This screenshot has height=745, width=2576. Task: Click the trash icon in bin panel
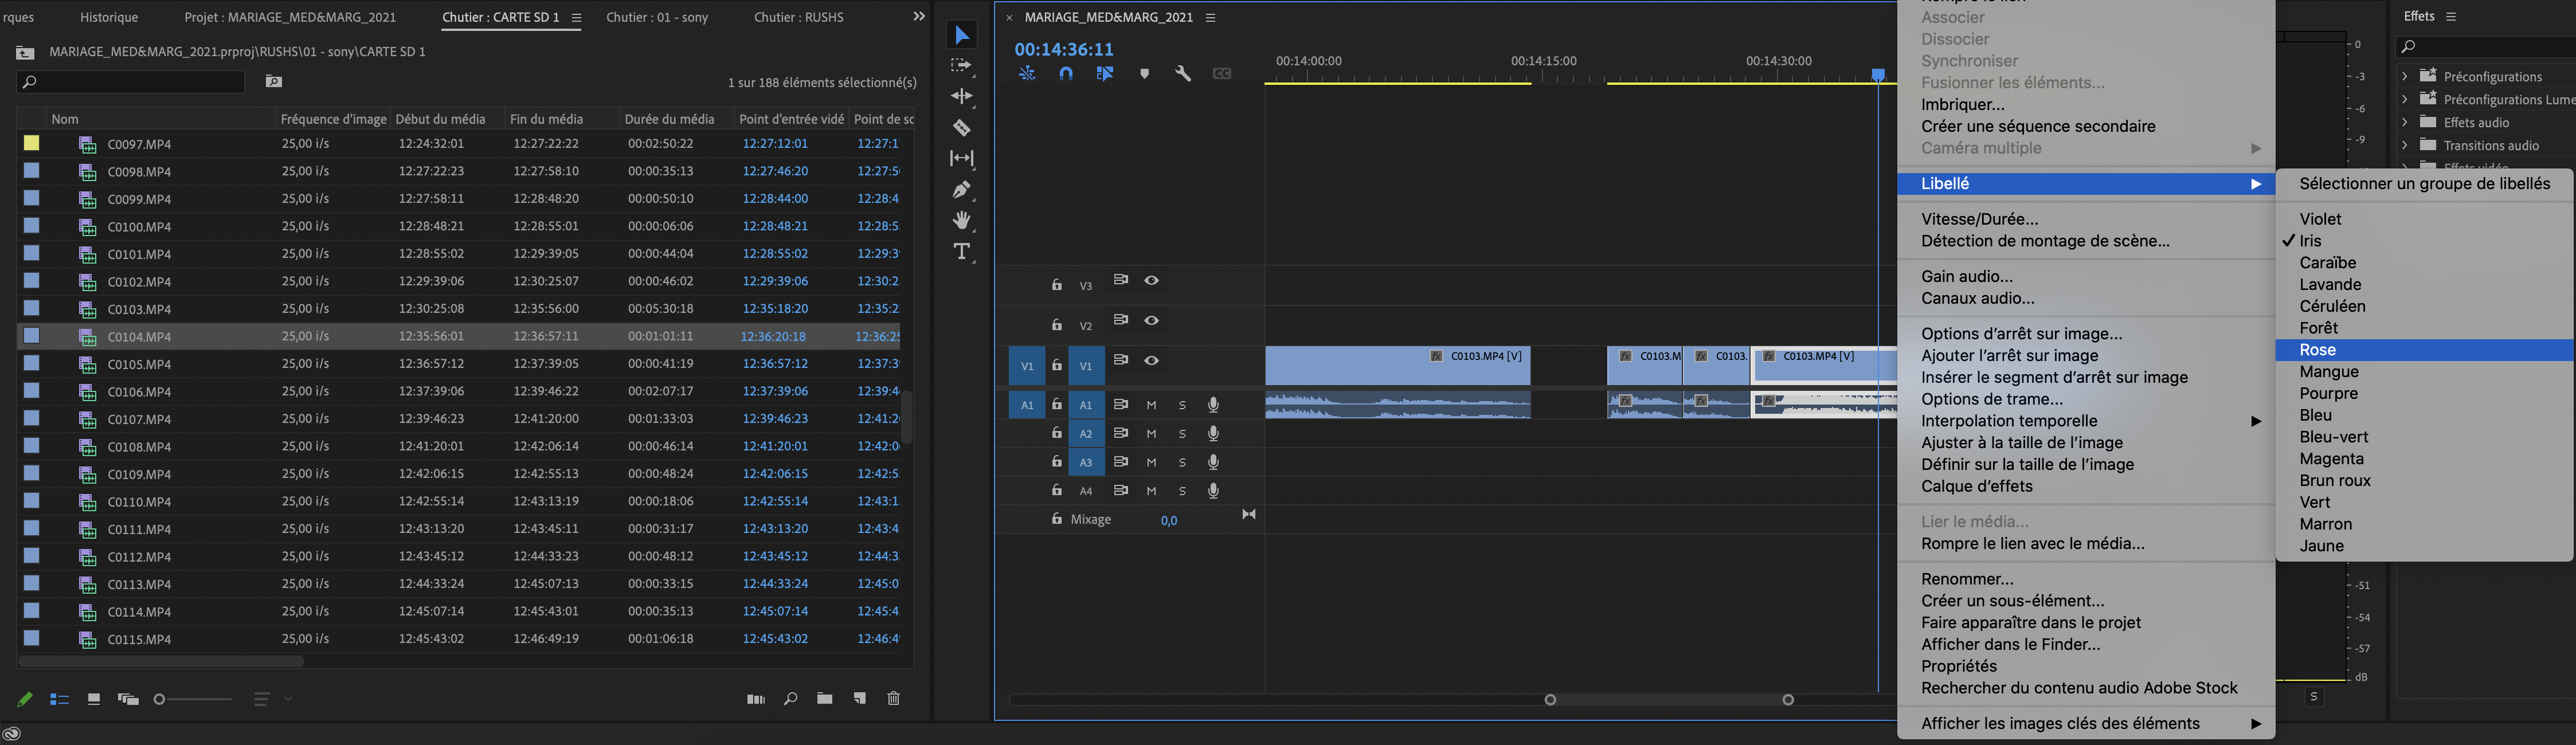coord(893,698)
